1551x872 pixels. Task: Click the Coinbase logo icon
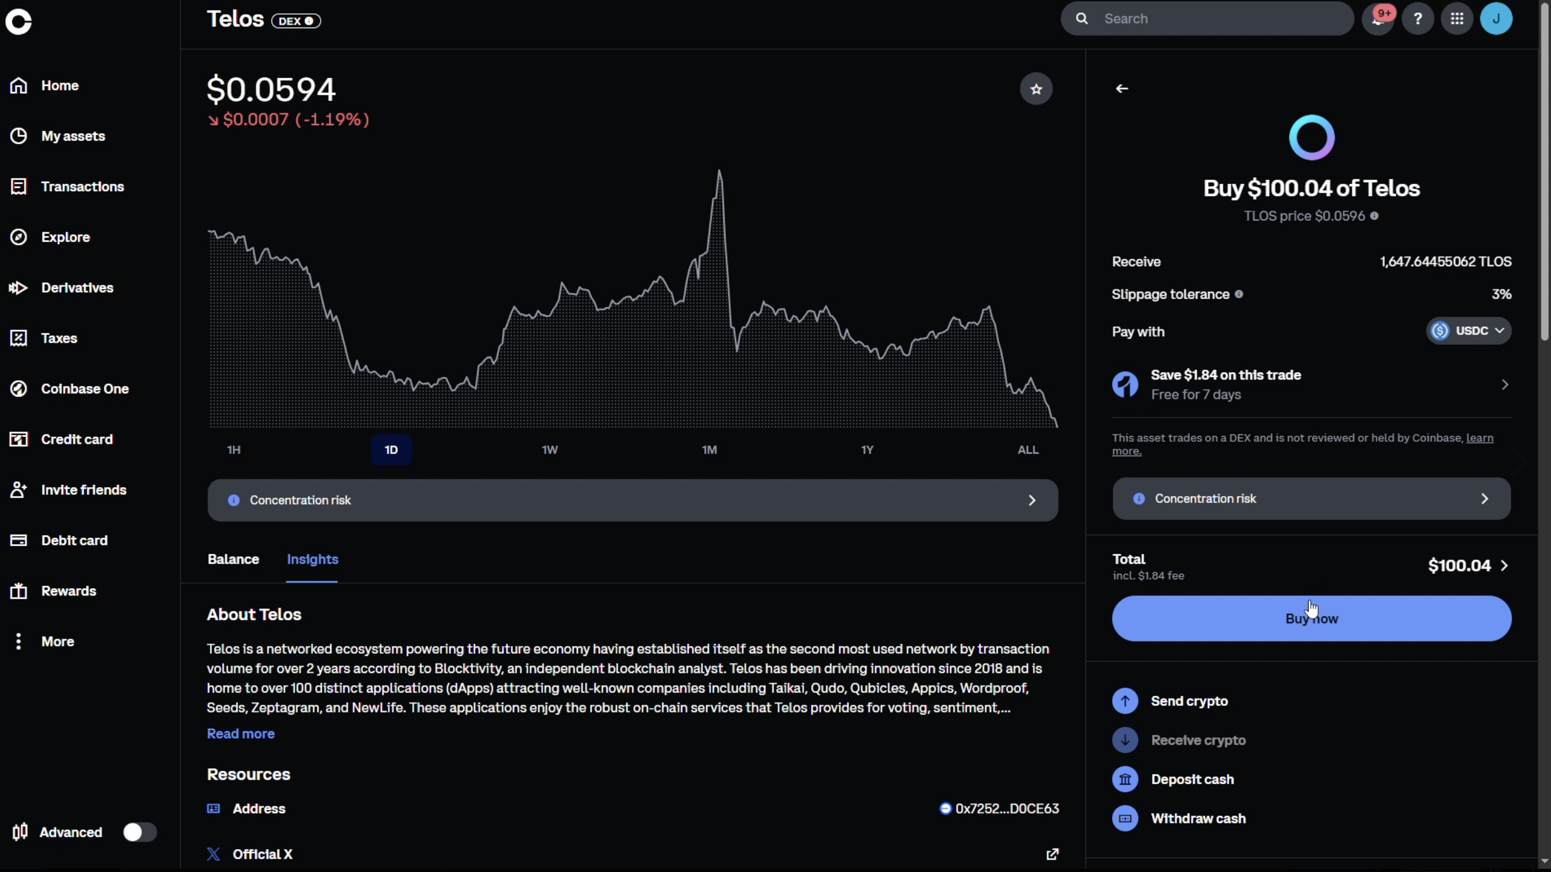pyautogui.click(x=18, y=22)
